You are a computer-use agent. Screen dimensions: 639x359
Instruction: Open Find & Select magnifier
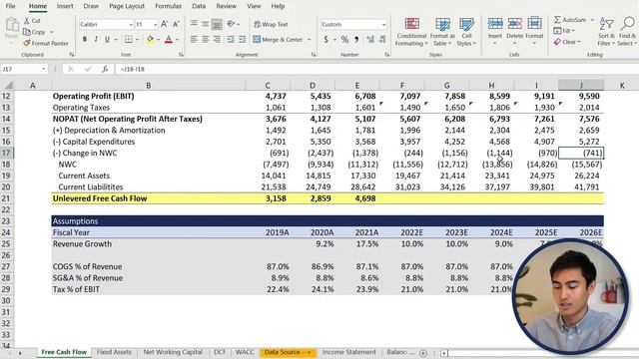click(627, 32)
